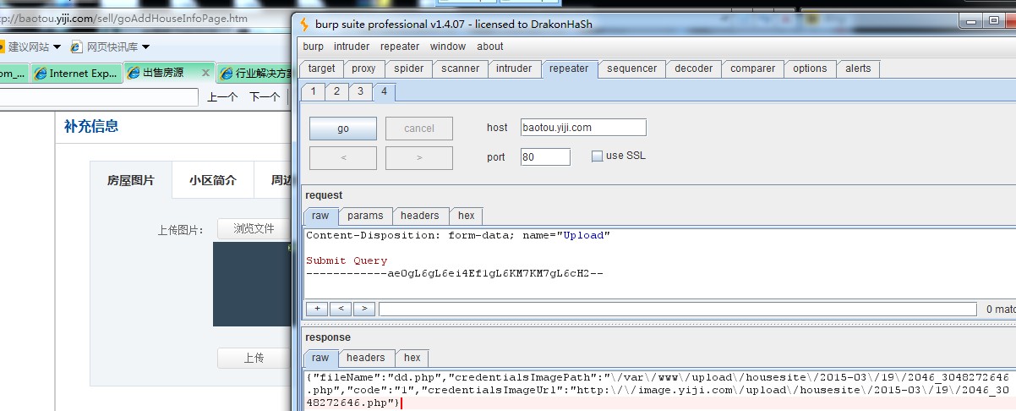
Task: Open the burp menu
Action: (x=313, y=47)
